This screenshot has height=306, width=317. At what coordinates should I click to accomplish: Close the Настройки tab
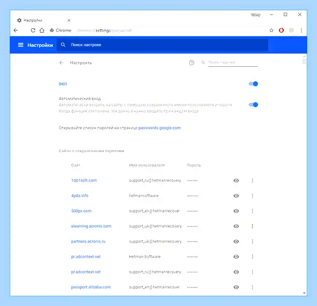coord(69,20)
